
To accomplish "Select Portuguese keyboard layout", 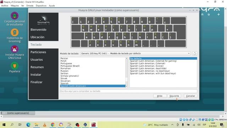I will [x=66, y=63].
